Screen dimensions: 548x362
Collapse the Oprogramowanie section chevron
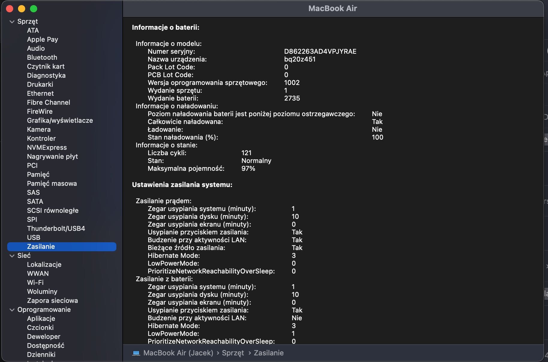(12, 310)
